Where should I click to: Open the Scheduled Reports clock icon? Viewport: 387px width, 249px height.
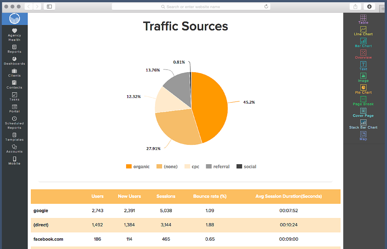coord(14,119)
